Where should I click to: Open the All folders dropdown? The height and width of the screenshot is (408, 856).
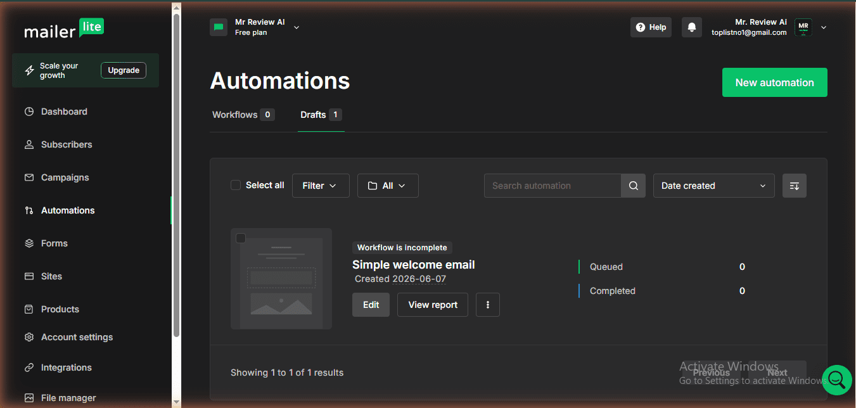[x=388, y=186]
